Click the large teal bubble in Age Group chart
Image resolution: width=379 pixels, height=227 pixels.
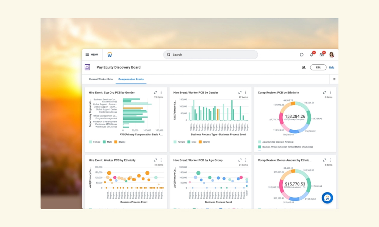pyautogui.click(x=198, y=173)
